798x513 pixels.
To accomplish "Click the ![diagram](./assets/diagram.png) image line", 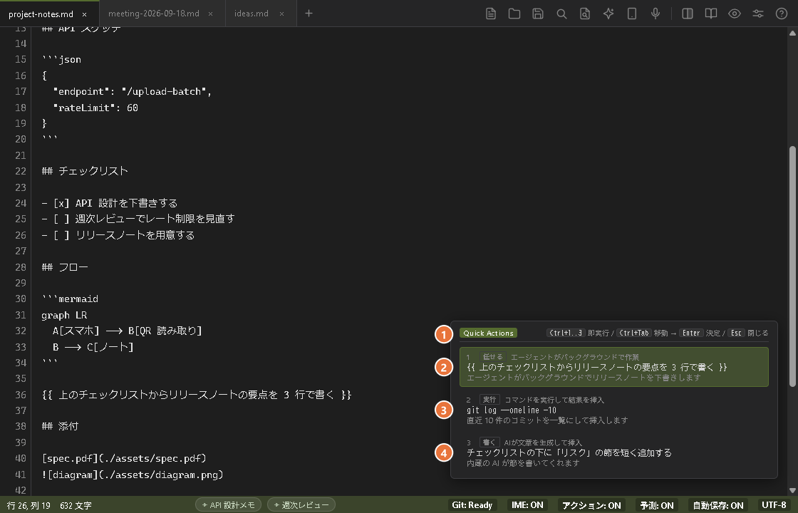I will [133, 475].
